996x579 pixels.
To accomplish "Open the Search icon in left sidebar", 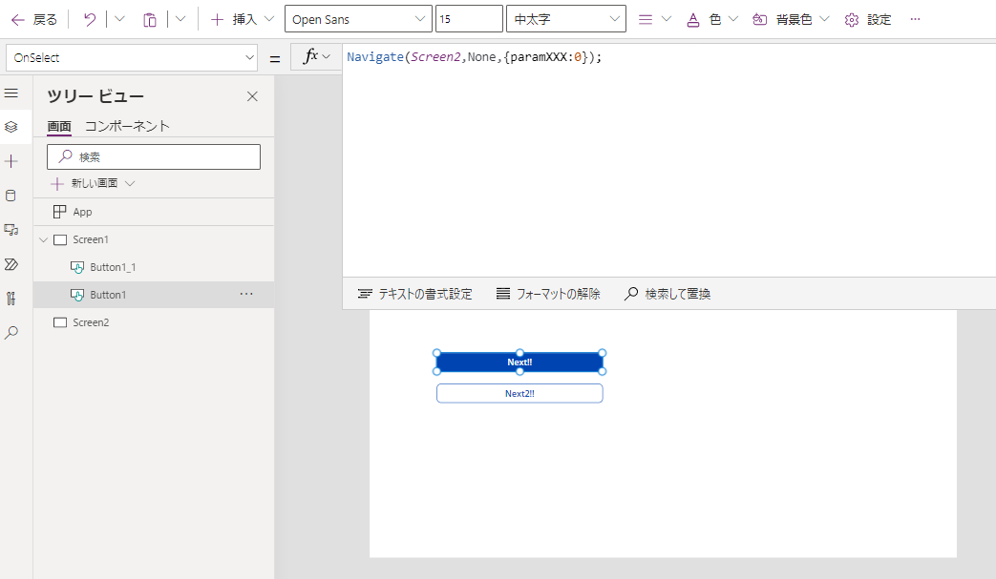I will (x=11, y=333).
